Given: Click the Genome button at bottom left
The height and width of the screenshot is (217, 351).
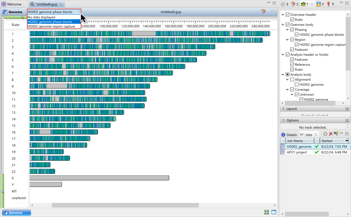Looking at the screenshot, I should (x=16, y=212).
